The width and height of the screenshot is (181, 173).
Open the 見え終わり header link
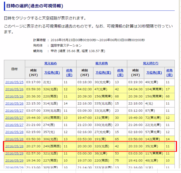click(x=151, y=63)
